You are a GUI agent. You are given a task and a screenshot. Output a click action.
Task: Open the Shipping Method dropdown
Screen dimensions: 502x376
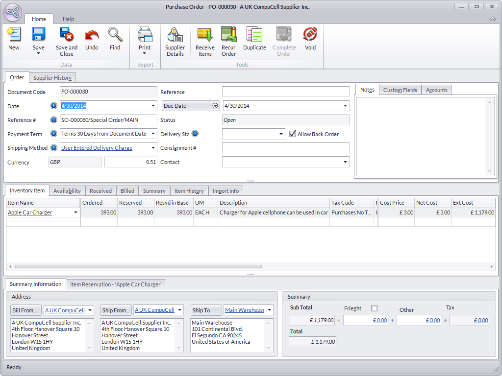pyautogui.click(x=153, y=148)
